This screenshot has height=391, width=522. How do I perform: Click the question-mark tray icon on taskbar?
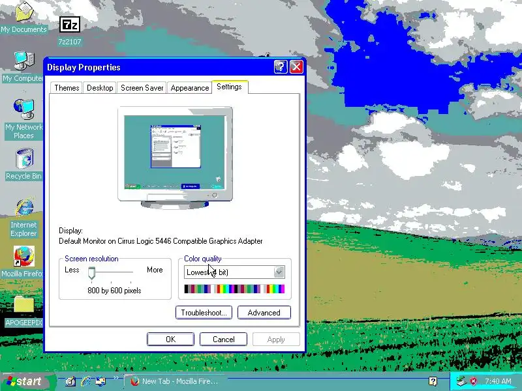433,381
